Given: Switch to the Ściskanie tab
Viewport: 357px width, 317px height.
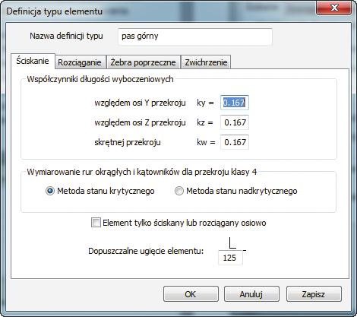Looking at the screenshot, I should 33,61.
